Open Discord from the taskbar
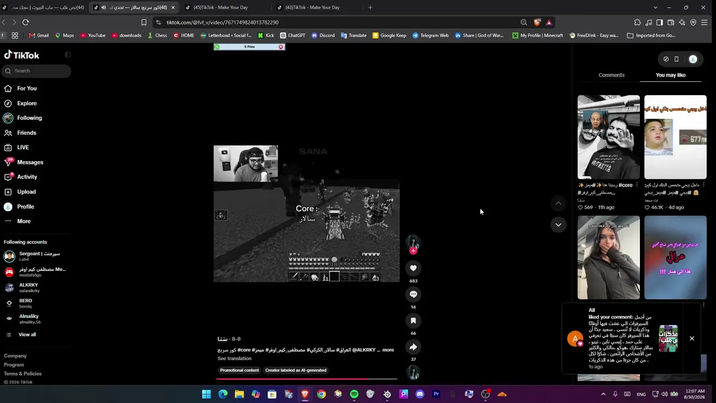The width and height of the screenshot is (716, 403). pyautogui.click(x=420, y=394)
